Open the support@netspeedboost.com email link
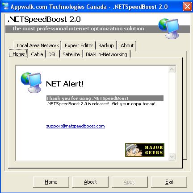The width and height of the screenshot is (193, 193). pos(76,126)
